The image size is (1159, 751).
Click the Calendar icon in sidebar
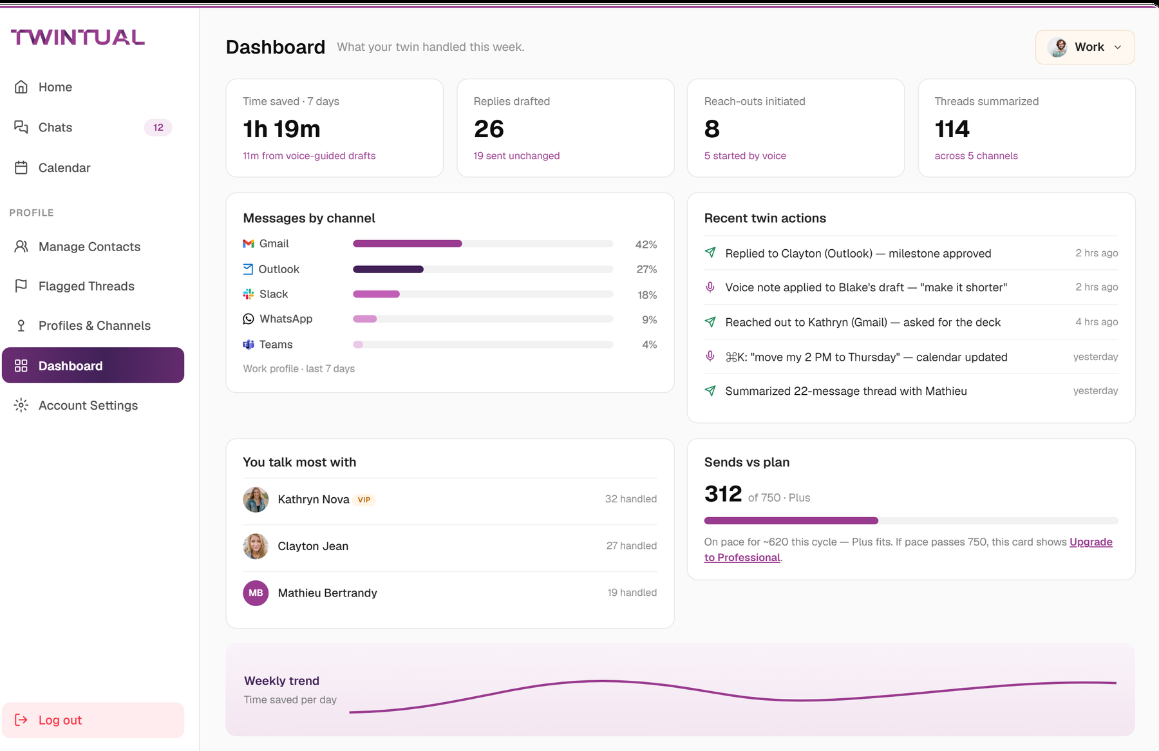point(21,167)
